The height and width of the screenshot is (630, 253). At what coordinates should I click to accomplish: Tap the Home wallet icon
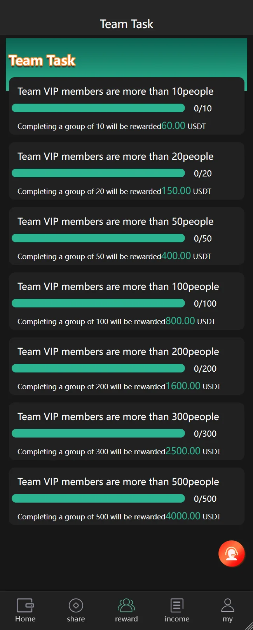click(25, 605)
